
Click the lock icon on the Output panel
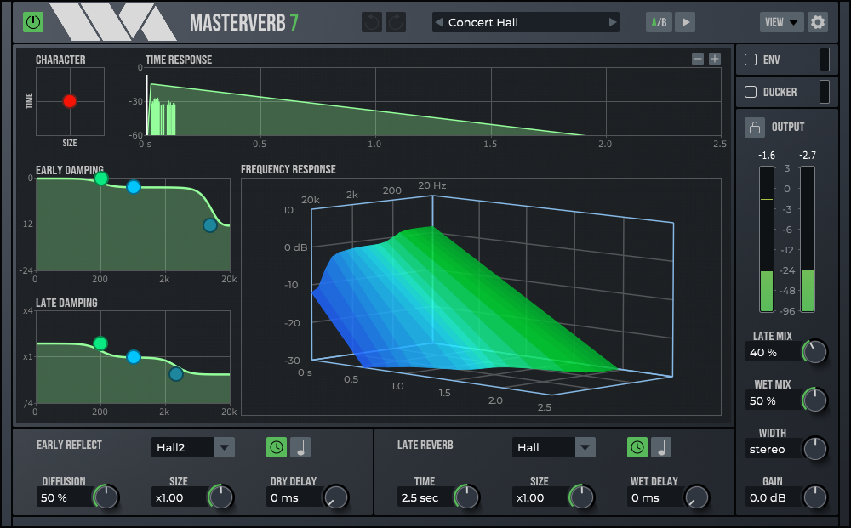(x=755, y=127)
